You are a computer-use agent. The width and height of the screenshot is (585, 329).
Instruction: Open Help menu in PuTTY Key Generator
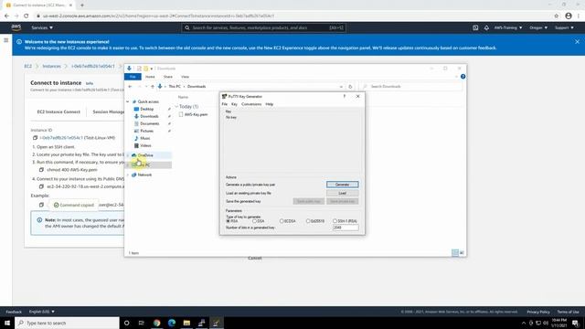pyautogui.click(x=270, y=104)
